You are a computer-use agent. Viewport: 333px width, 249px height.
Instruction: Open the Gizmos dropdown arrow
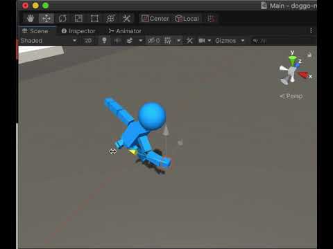point(243,41)
